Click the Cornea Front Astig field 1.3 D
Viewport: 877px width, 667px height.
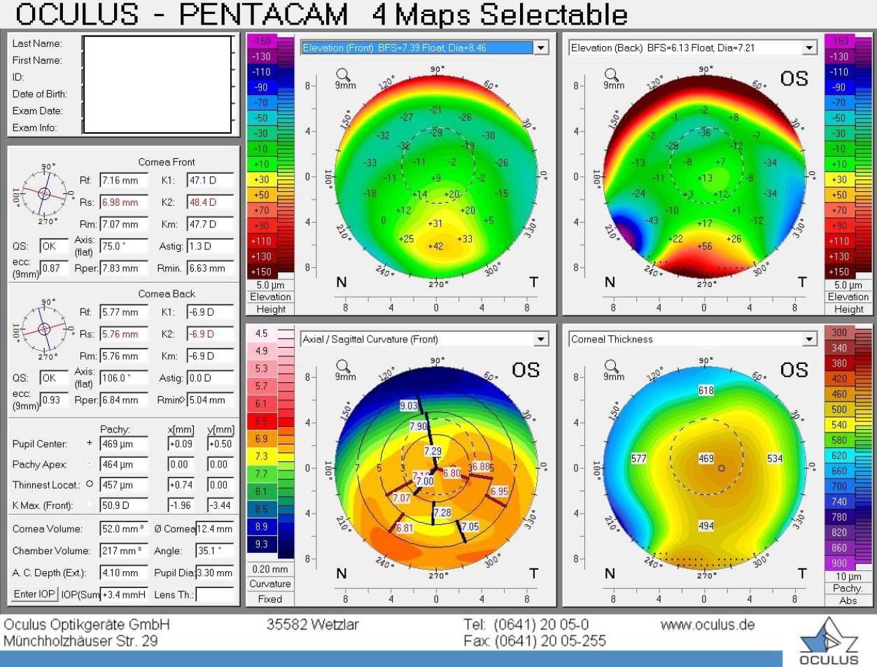click(210, 246)
